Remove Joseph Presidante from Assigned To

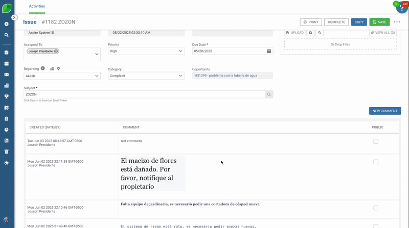[56, 52]
